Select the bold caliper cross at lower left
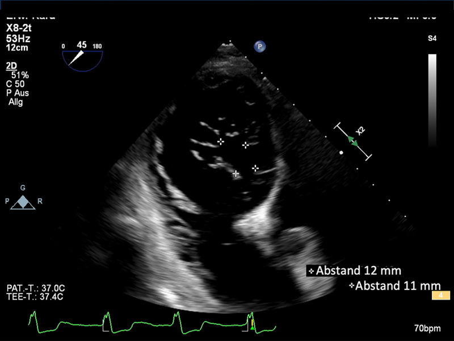 (236, 173)
